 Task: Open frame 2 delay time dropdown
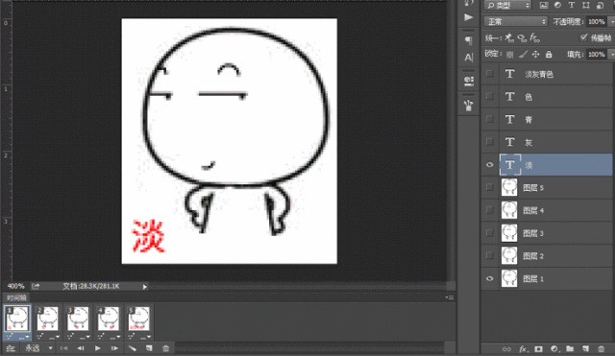[x=58, y=337]
